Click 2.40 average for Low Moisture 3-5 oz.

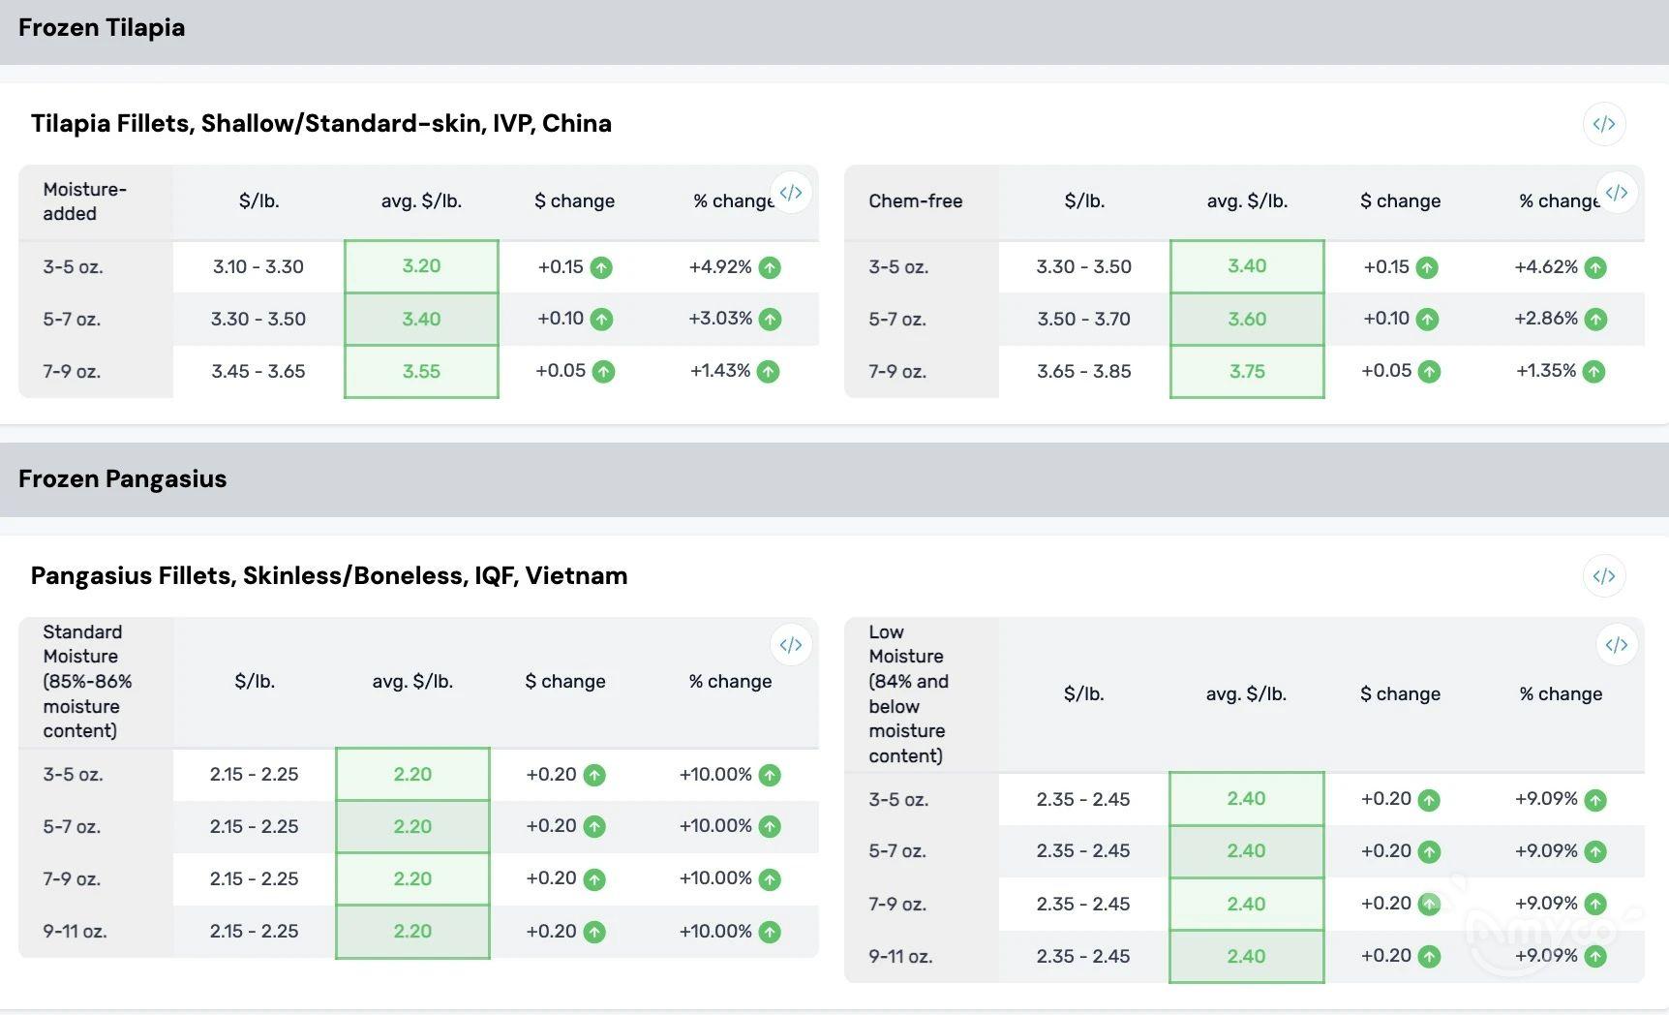pos(1245,799)
